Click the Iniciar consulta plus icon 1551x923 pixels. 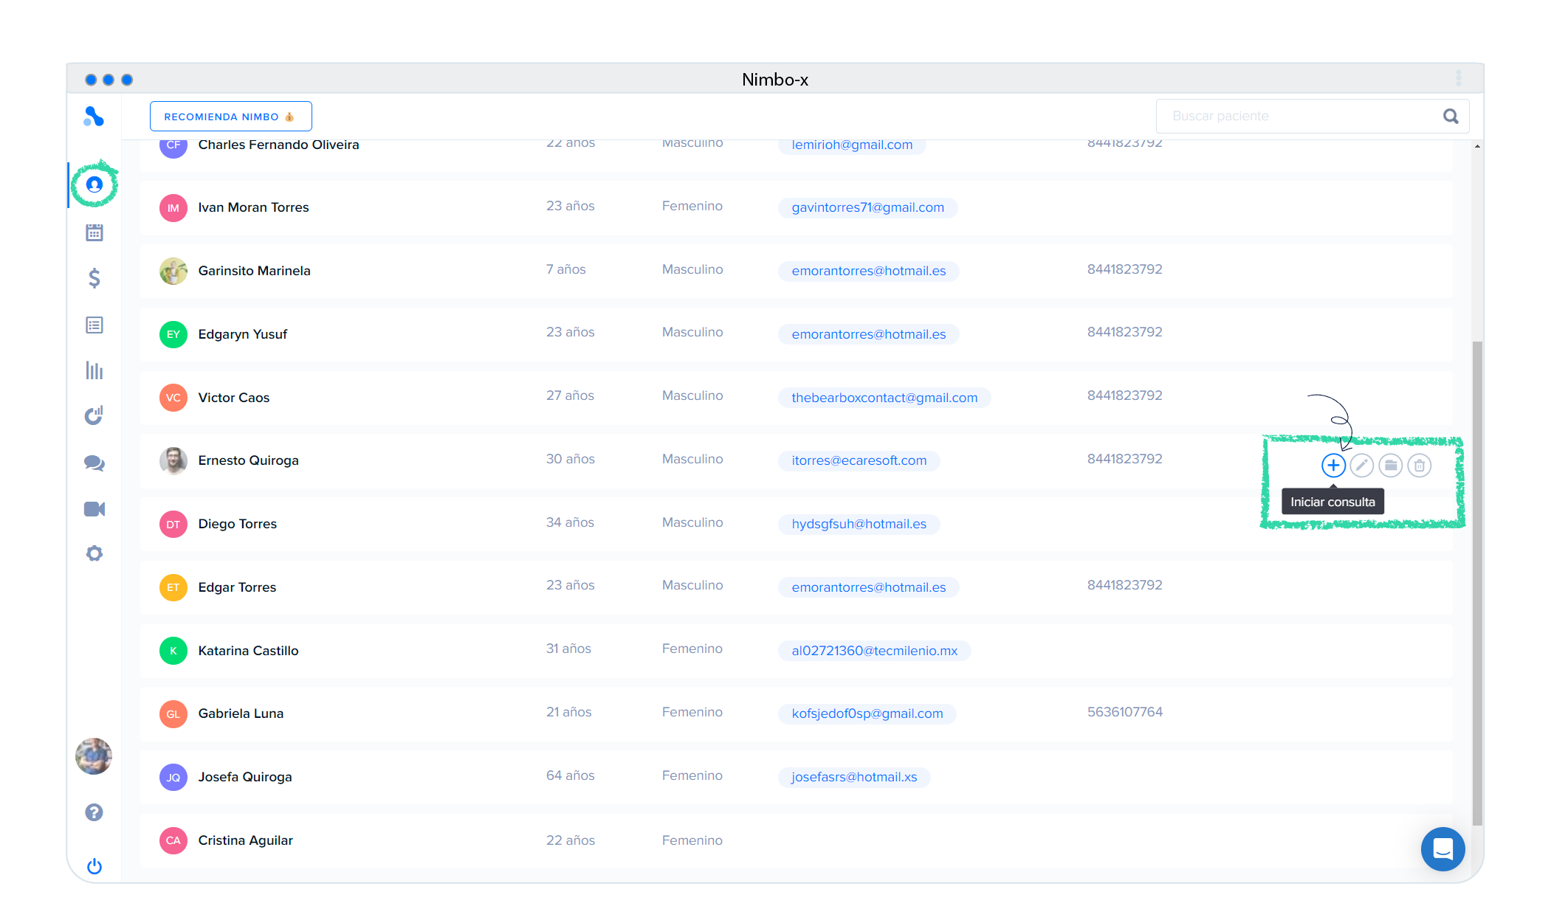[1333, 466]
